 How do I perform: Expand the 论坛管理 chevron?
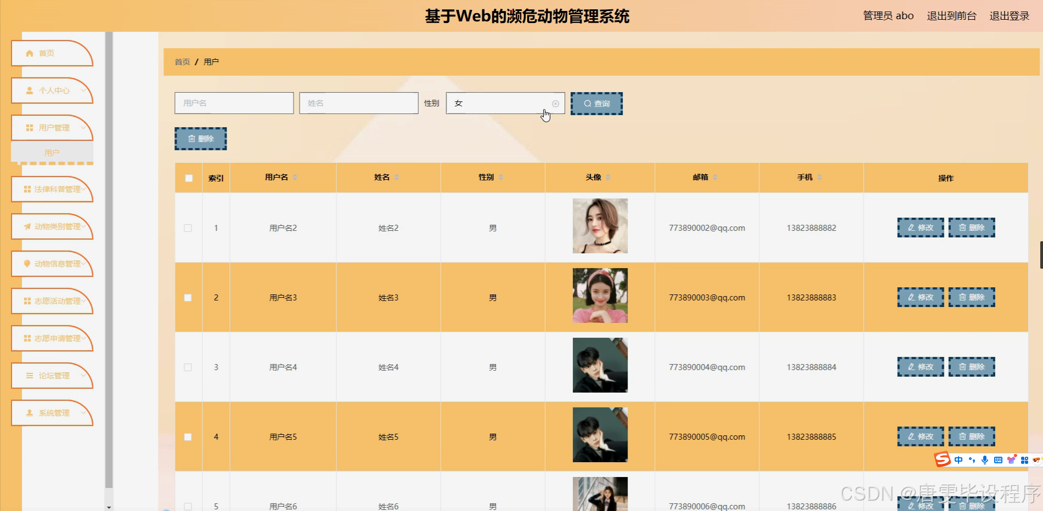83,375
